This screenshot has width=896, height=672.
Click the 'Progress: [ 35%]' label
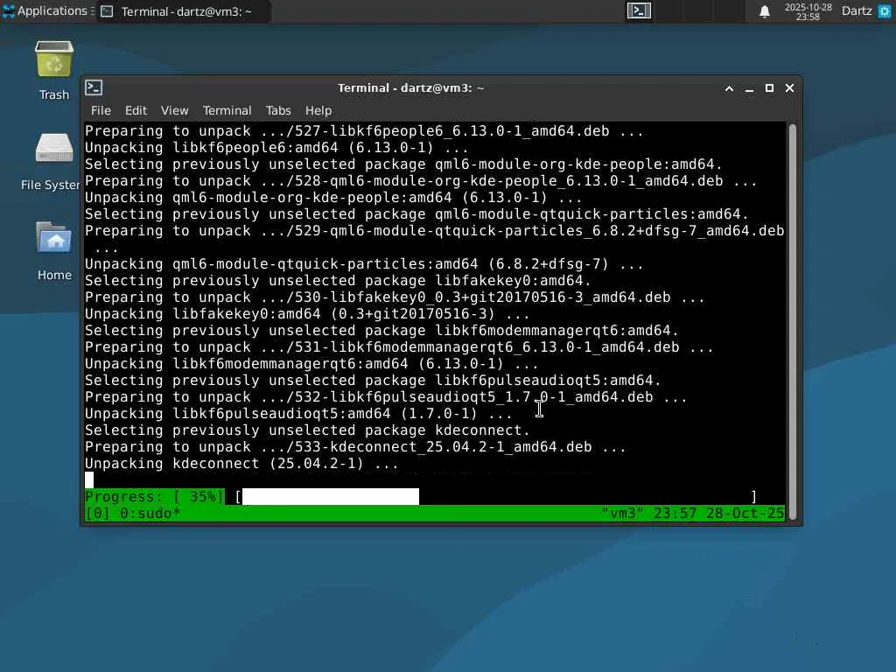pyautogui.click(x=154, y=497)
